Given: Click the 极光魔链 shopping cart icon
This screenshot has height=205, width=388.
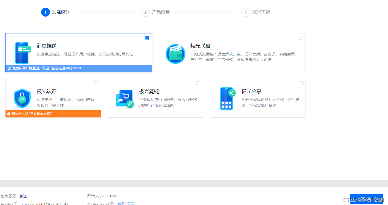Looking at the screenshot, I should (124, 99).
